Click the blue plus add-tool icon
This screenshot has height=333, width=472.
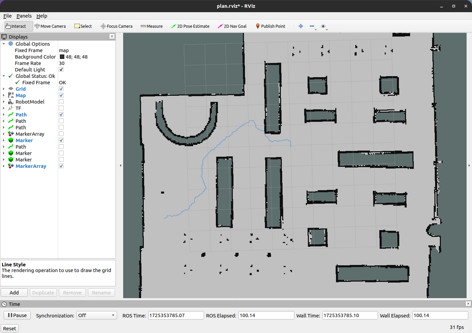coord(301,26)
